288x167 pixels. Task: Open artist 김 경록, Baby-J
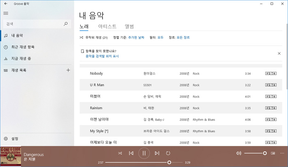point(154,120)
